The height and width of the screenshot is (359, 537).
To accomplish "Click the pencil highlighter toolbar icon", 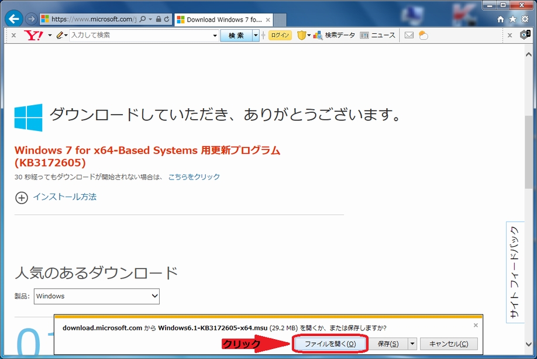I will coord(60,35).
